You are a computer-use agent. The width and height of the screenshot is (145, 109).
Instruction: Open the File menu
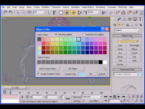click(3, 7)
